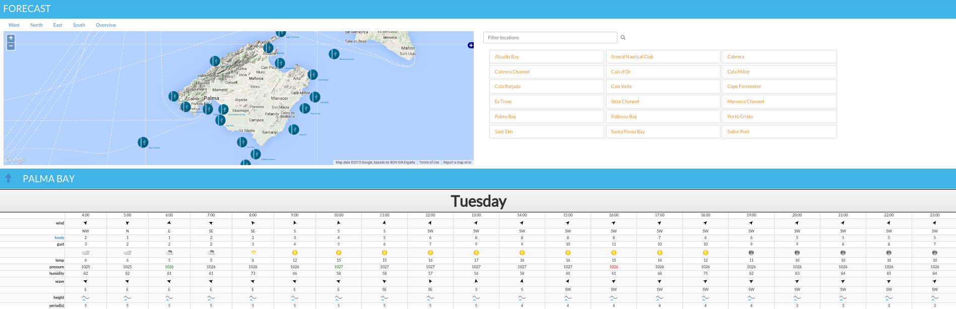This screenshot has width=956, height=309.
Task: Switch to the West tab
Action: coord(14,25)
